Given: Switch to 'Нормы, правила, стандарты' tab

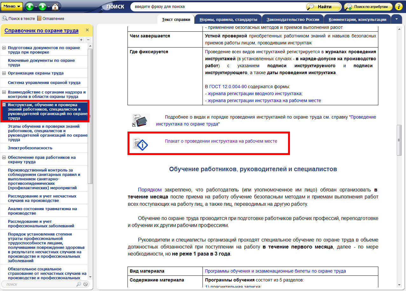Looking at the screenshot, I should [228, 20].
